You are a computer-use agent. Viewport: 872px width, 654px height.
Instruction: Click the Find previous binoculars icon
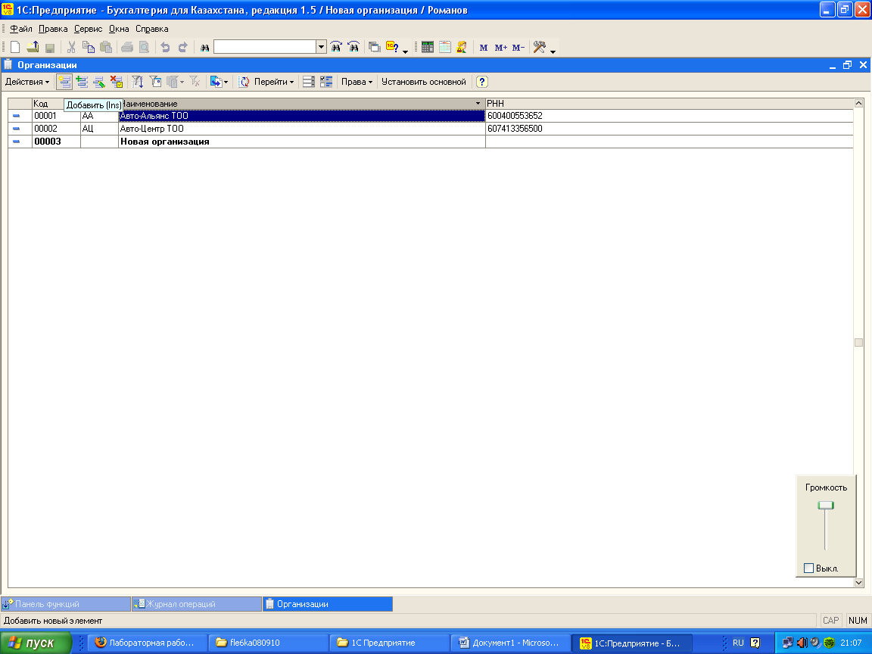353,47
